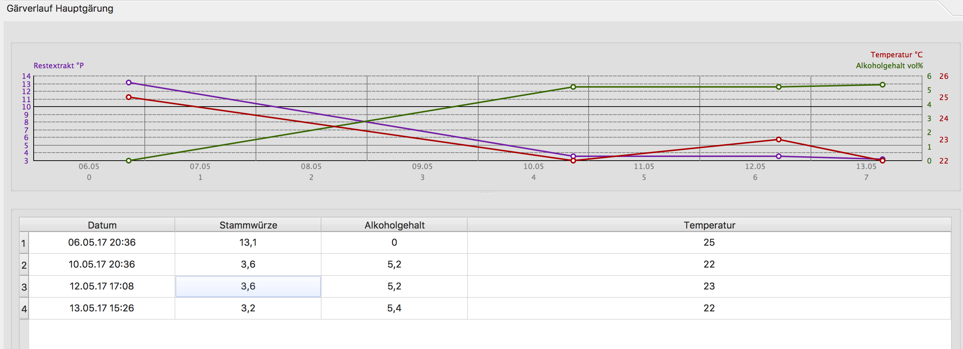Click the red temperature point on 12.05

(778, 139)
